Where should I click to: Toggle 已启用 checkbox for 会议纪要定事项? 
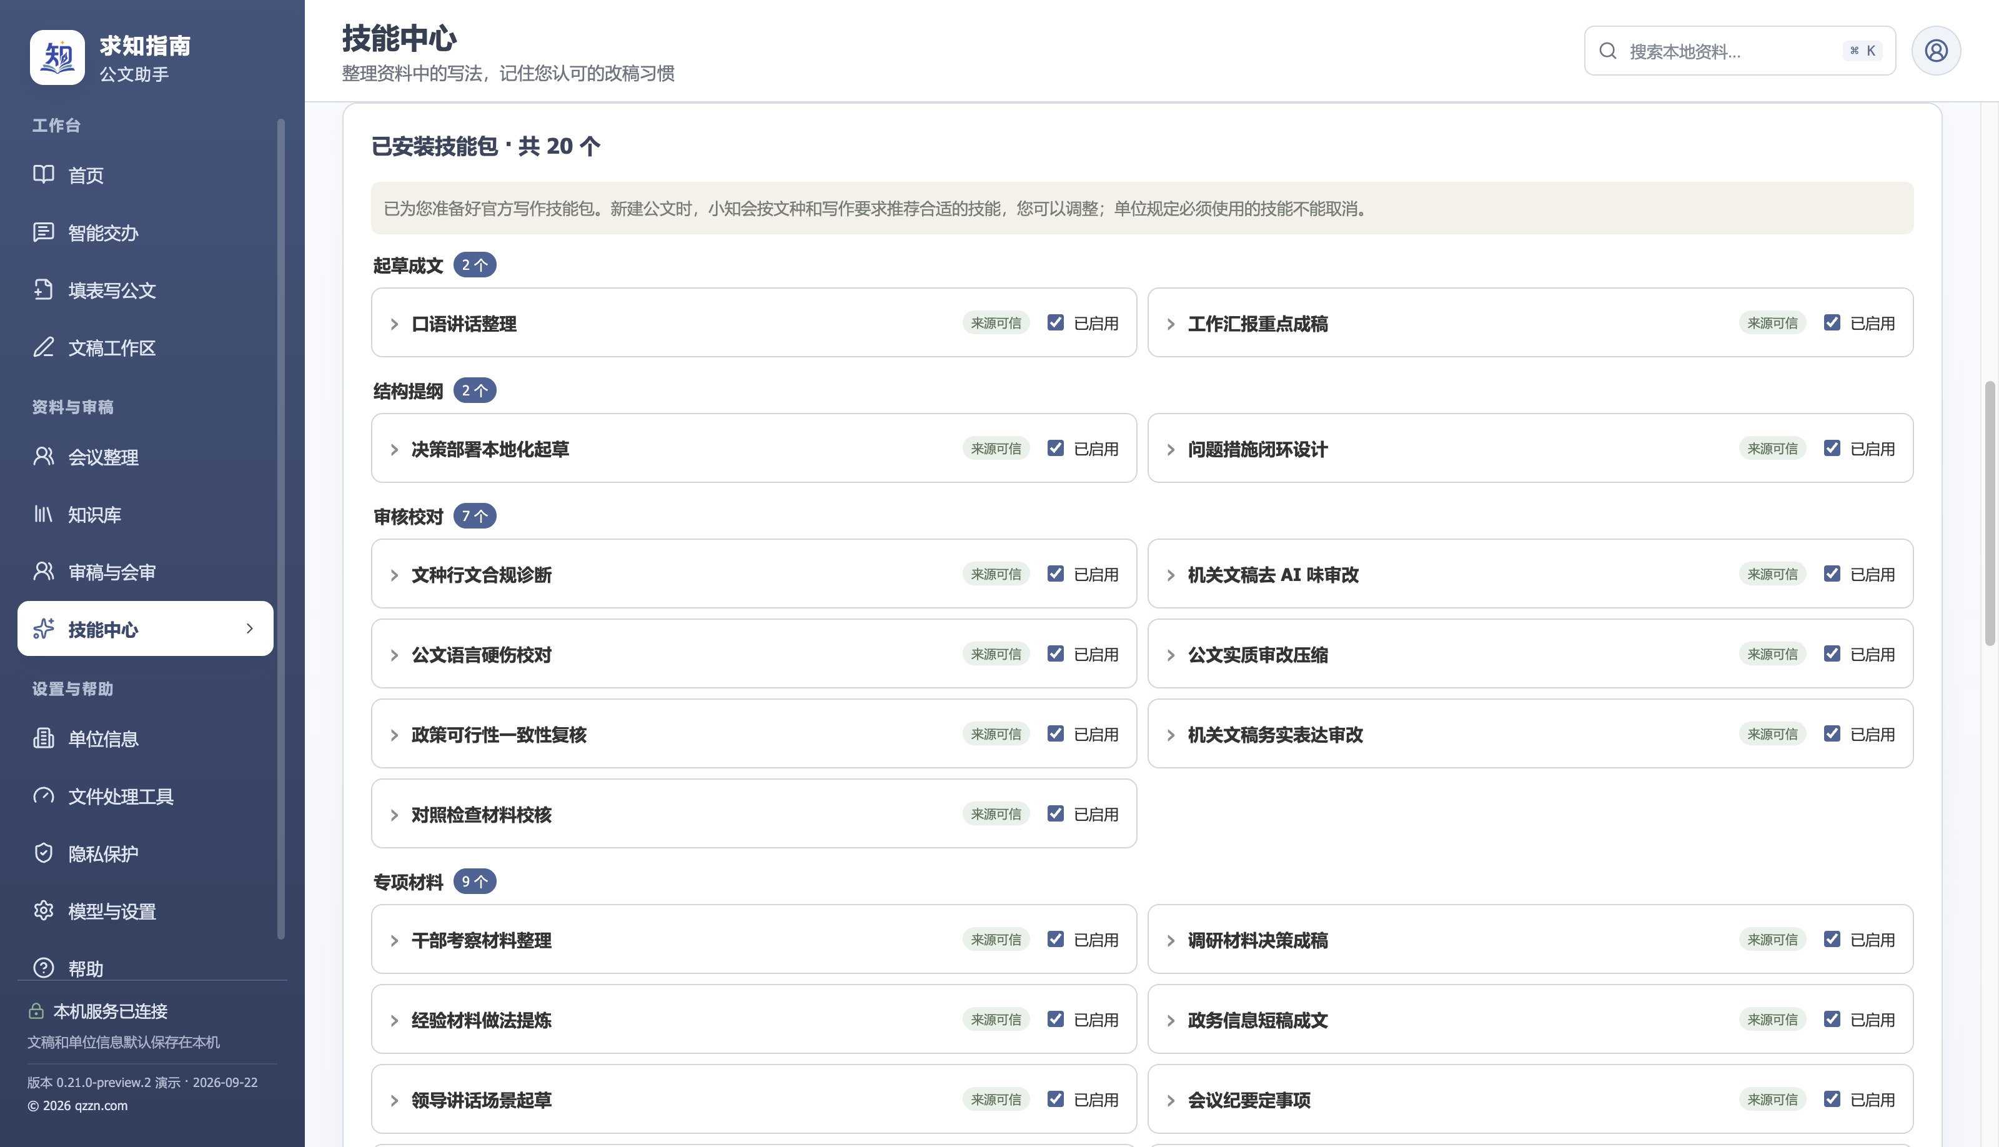pyautogui.click(x=1832, y=1099)
